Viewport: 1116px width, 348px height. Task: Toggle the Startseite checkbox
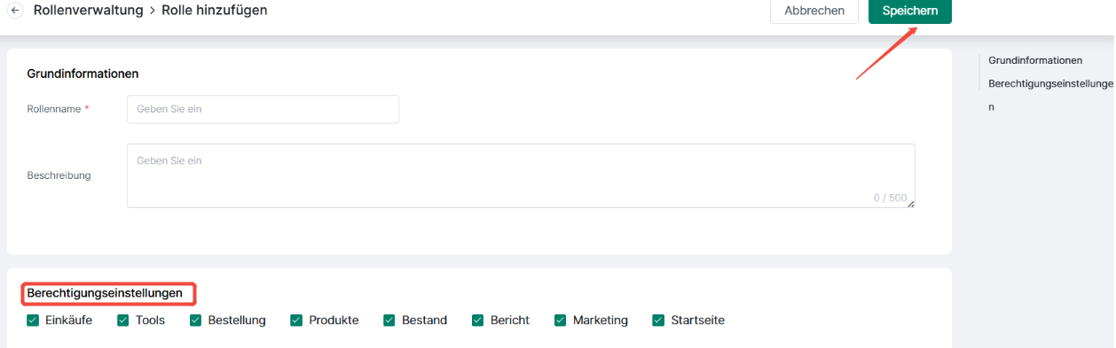658,321
